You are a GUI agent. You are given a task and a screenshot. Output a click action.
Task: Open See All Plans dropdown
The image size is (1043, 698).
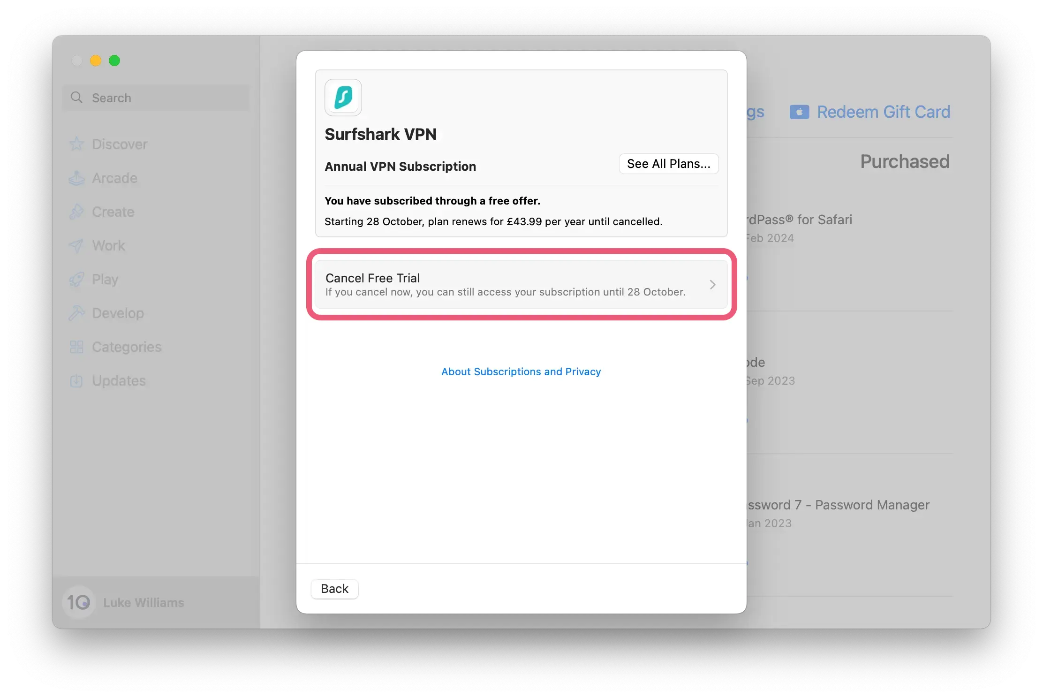668,164
